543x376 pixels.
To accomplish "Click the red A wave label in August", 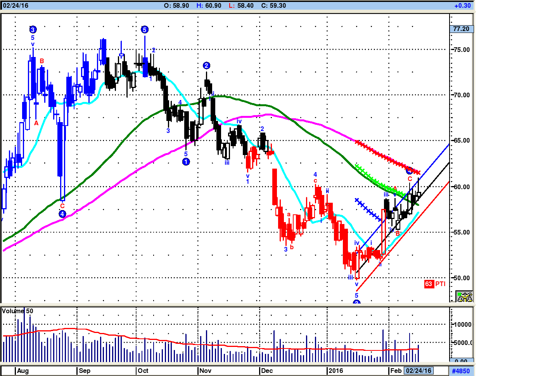I will pyautogui.click(x=36, y=123).
